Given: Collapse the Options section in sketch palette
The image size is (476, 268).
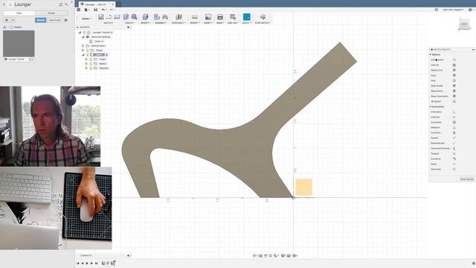Looking at the screenshot, I should 431,54.
